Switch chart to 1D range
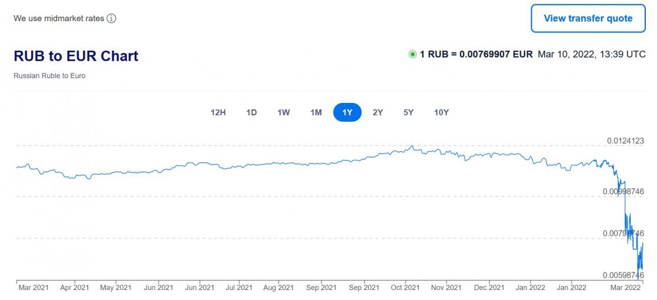Viewport: 657px width, 300px height. [251, 112]
